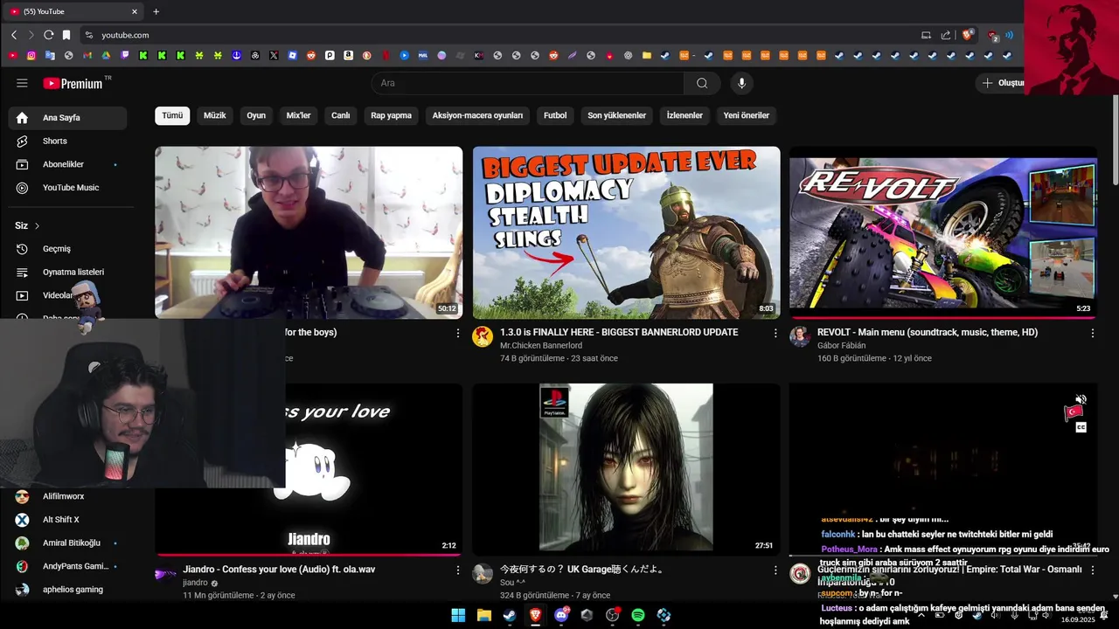This screenshot has width=1119, height=629.
Task: Click the Windows Start button
Action: (x=458, y=615)
